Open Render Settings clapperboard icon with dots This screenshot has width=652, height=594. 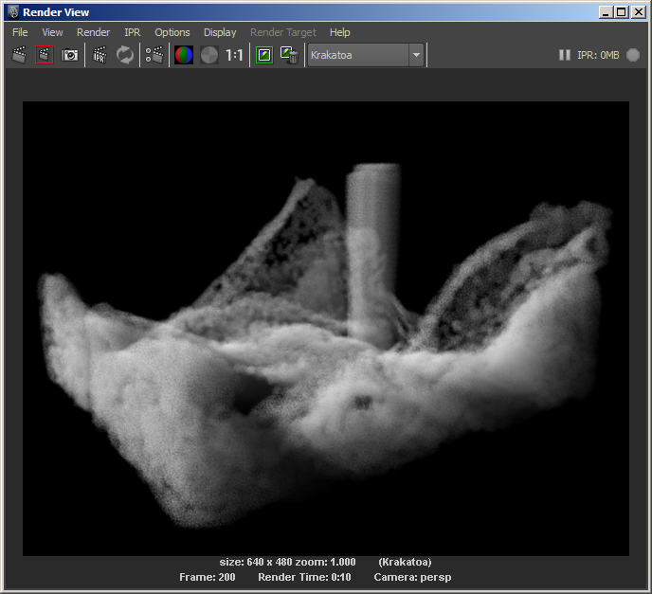(x=154, y=55)
